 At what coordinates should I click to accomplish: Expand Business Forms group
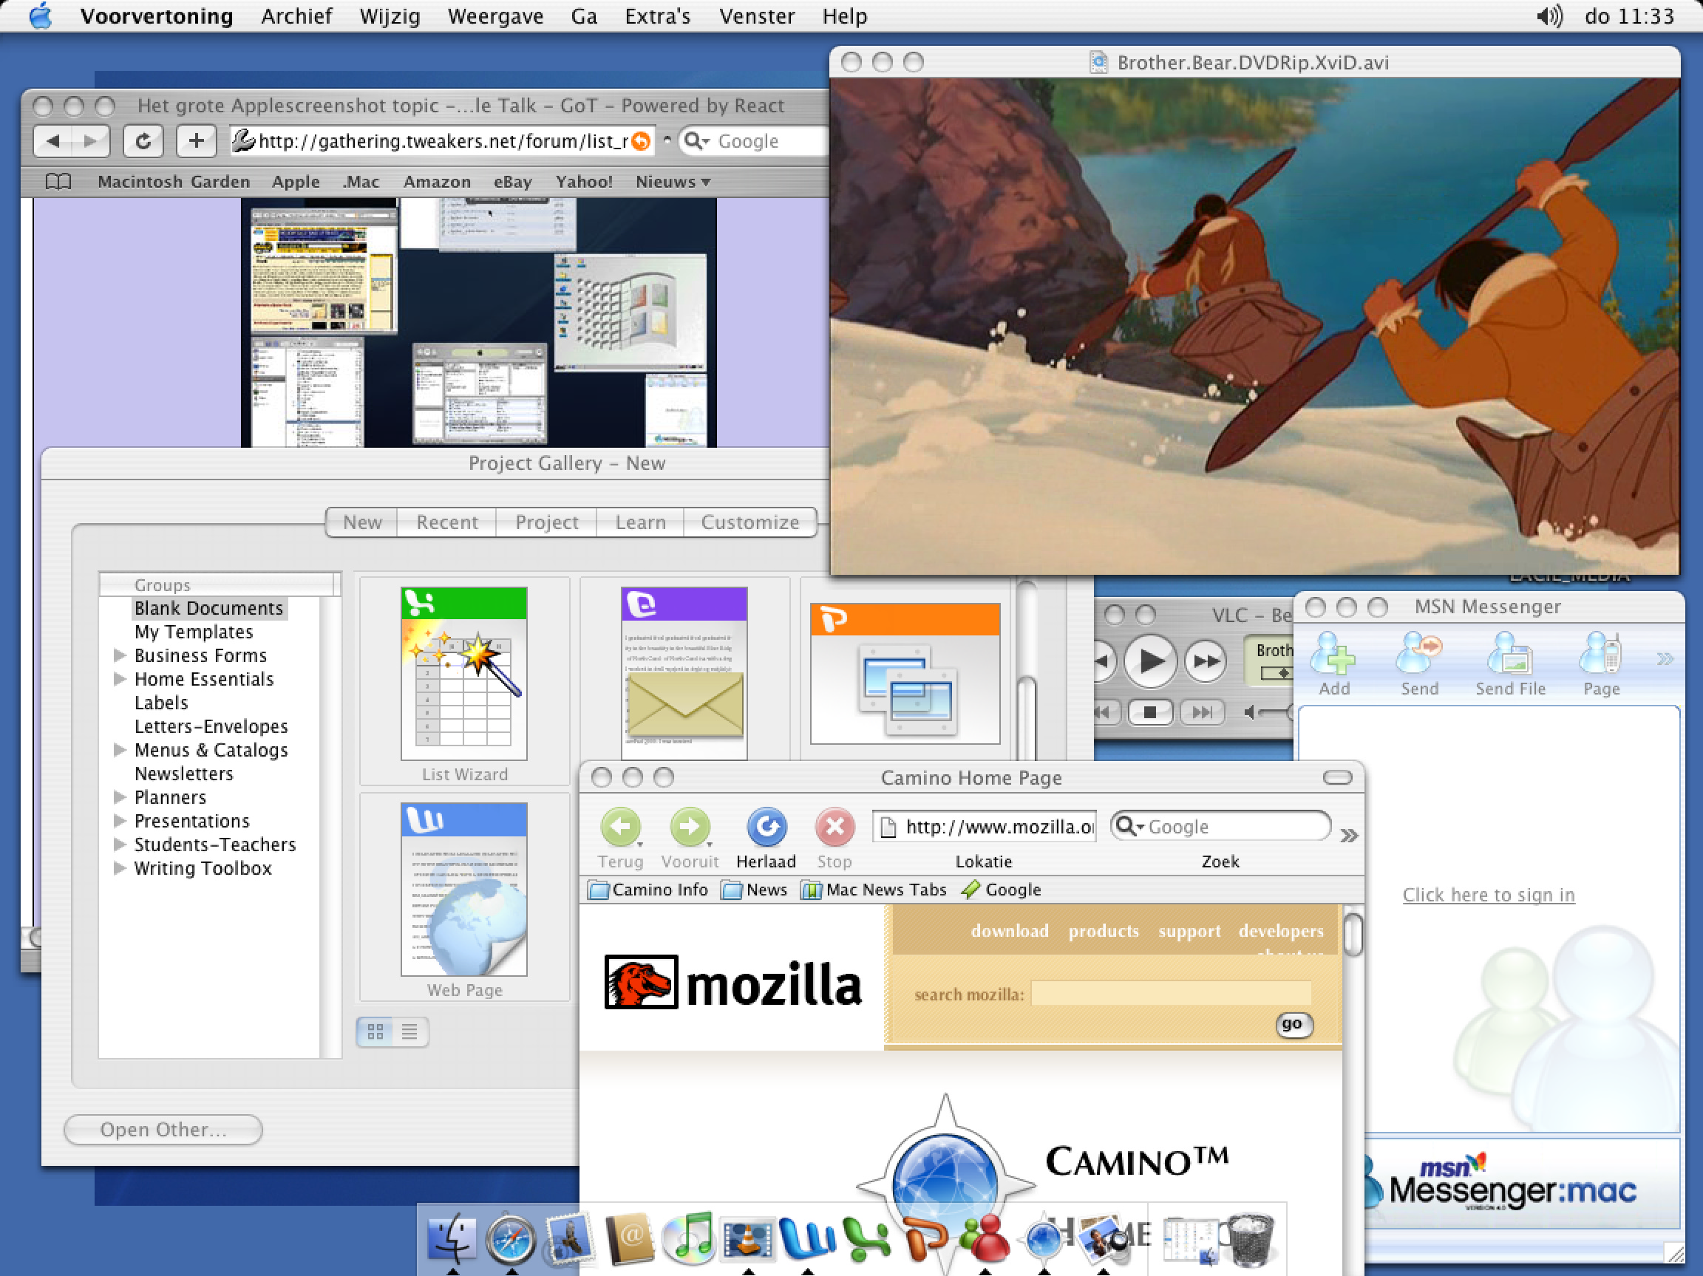[x=119, y=655]
